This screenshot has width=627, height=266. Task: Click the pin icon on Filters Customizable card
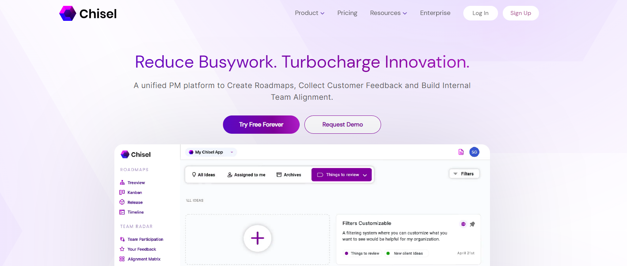pos(472,224)
